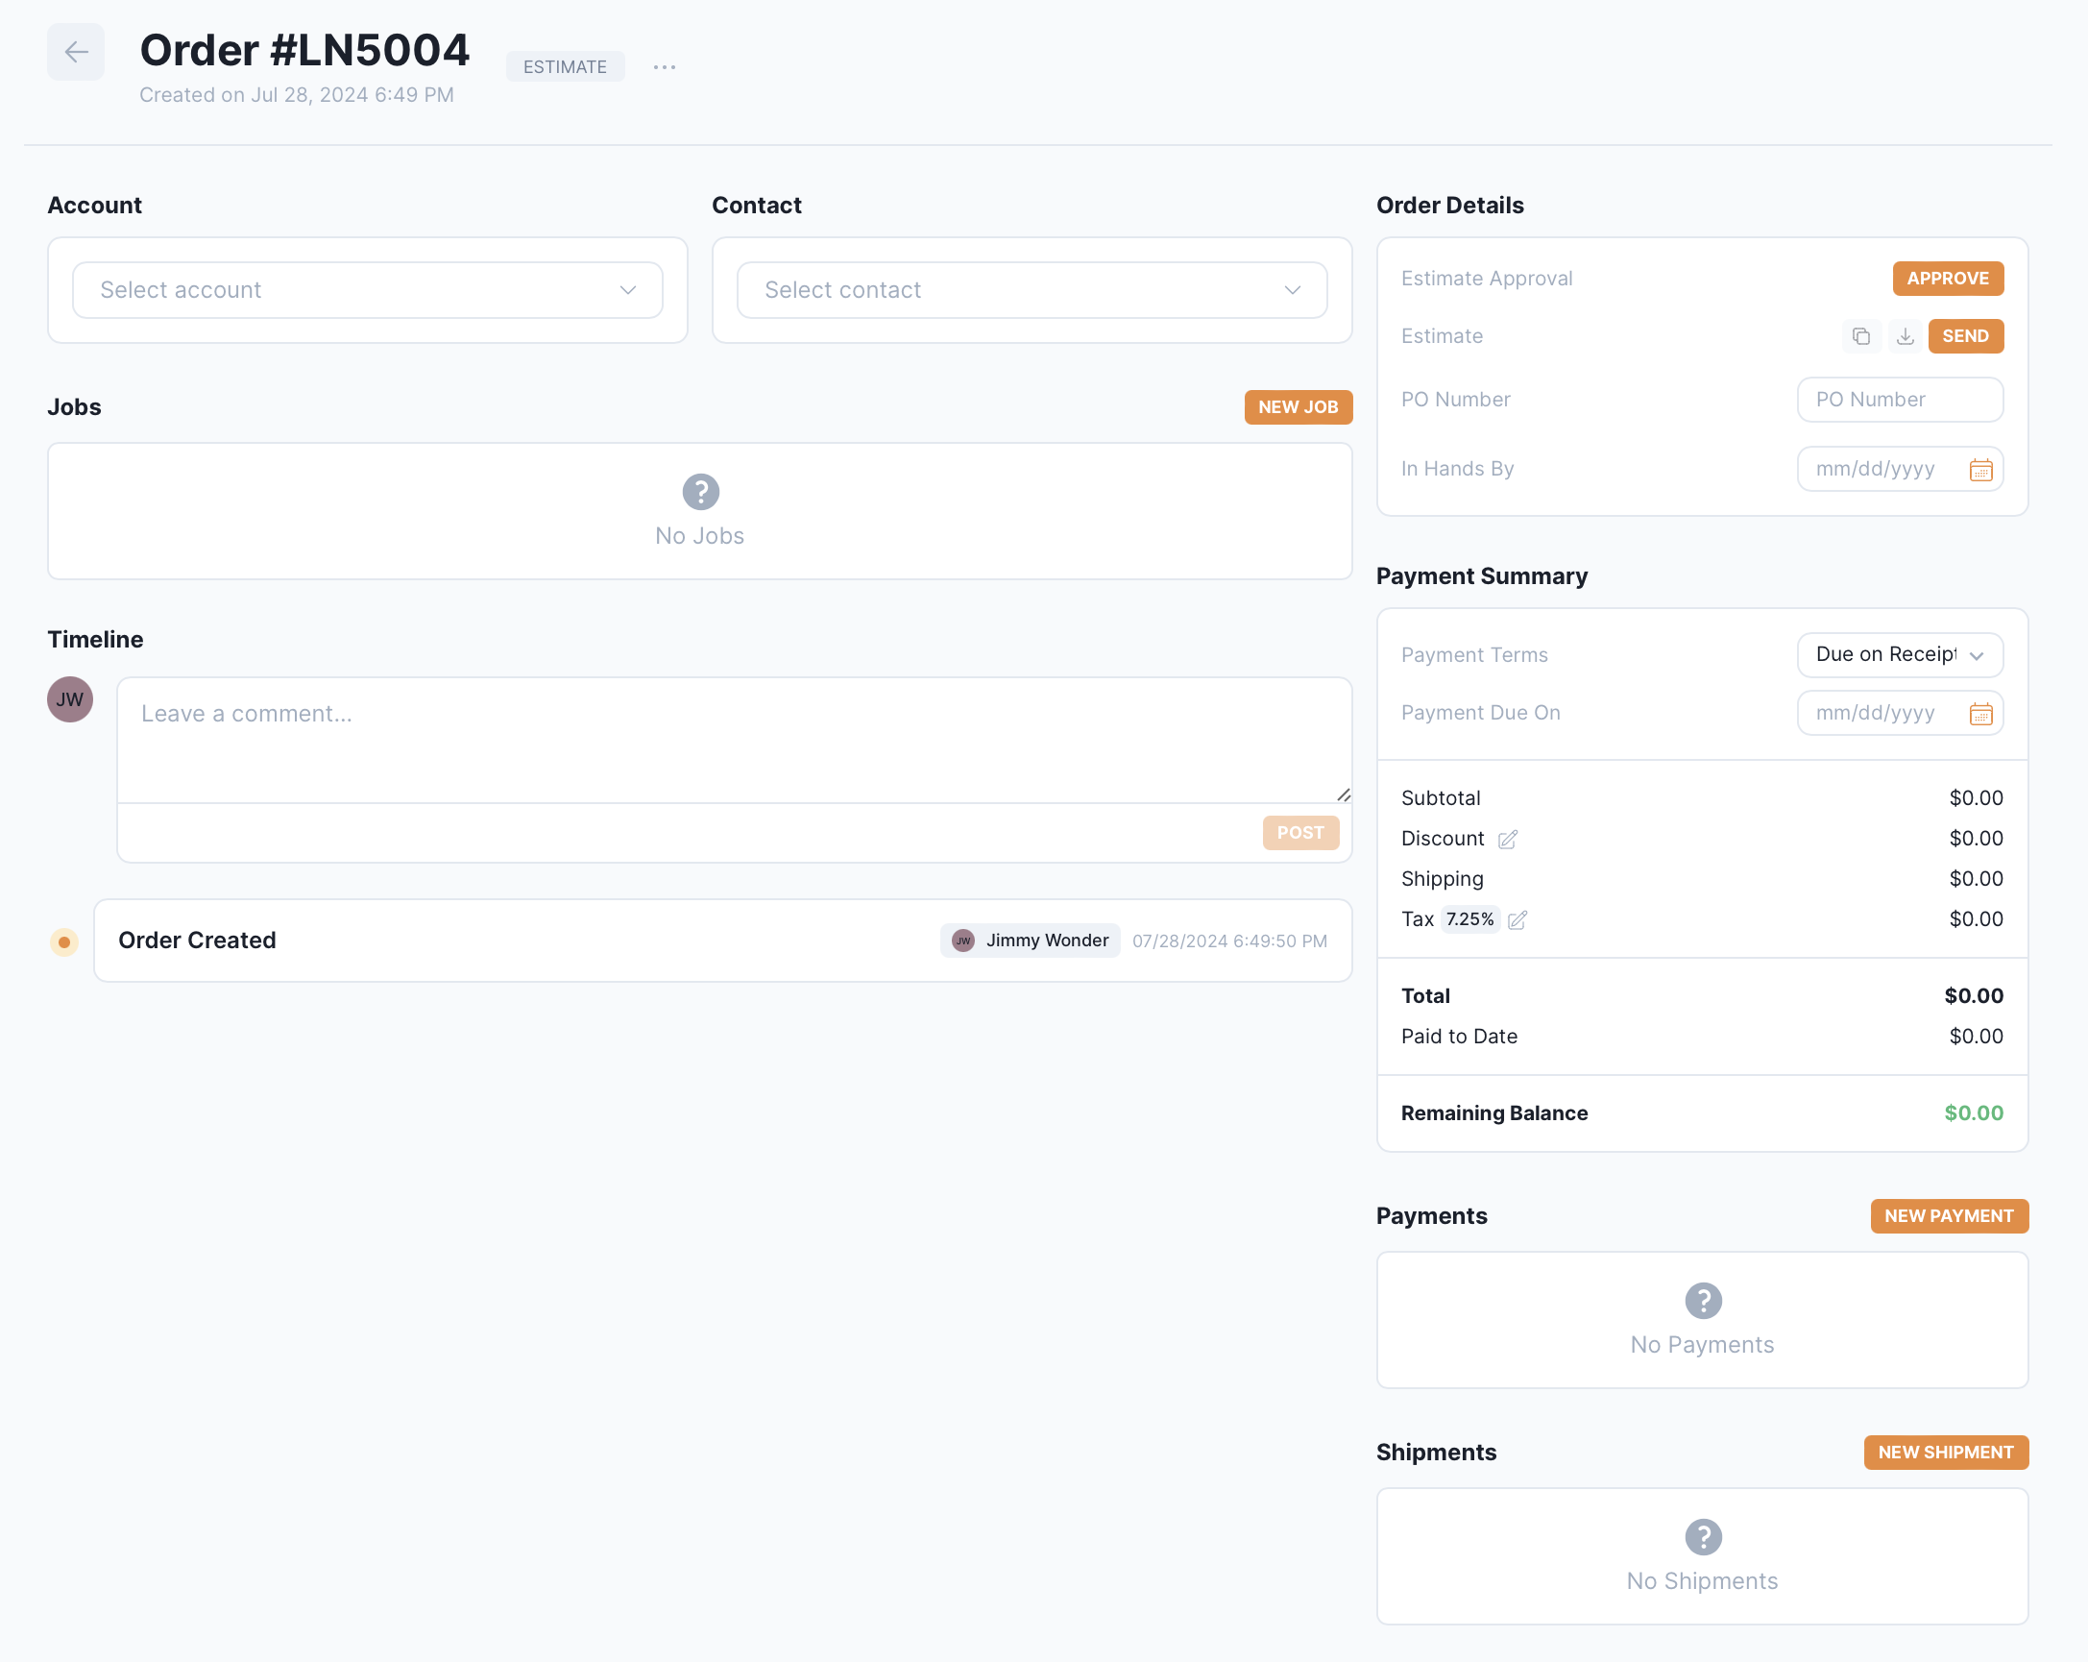Click the JW user avatar
The image size is (2088, 1662).
[70, 699]
